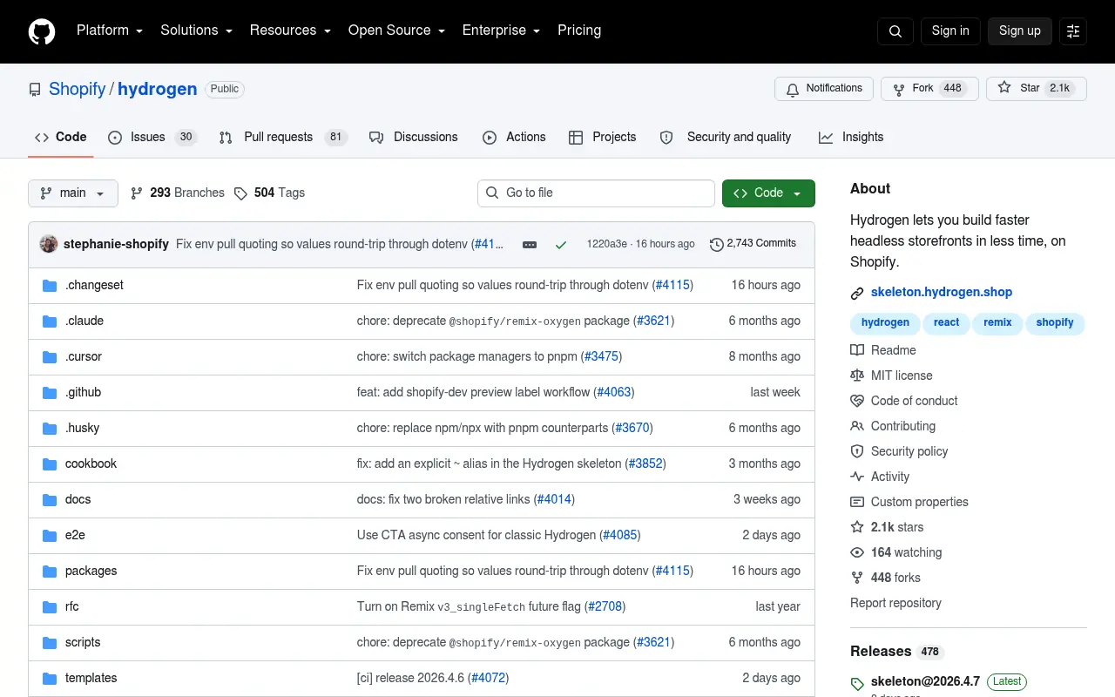Viewport: 1115px width, 697px height.
Task: View 293 Branches
Action: tap(178, 193)
